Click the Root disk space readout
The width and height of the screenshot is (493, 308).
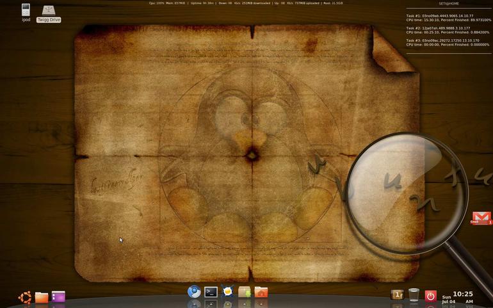[332, 3]
